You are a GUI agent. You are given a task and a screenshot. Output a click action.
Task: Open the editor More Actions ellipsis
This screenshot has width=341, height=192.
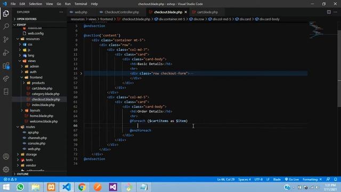[335, 12]
